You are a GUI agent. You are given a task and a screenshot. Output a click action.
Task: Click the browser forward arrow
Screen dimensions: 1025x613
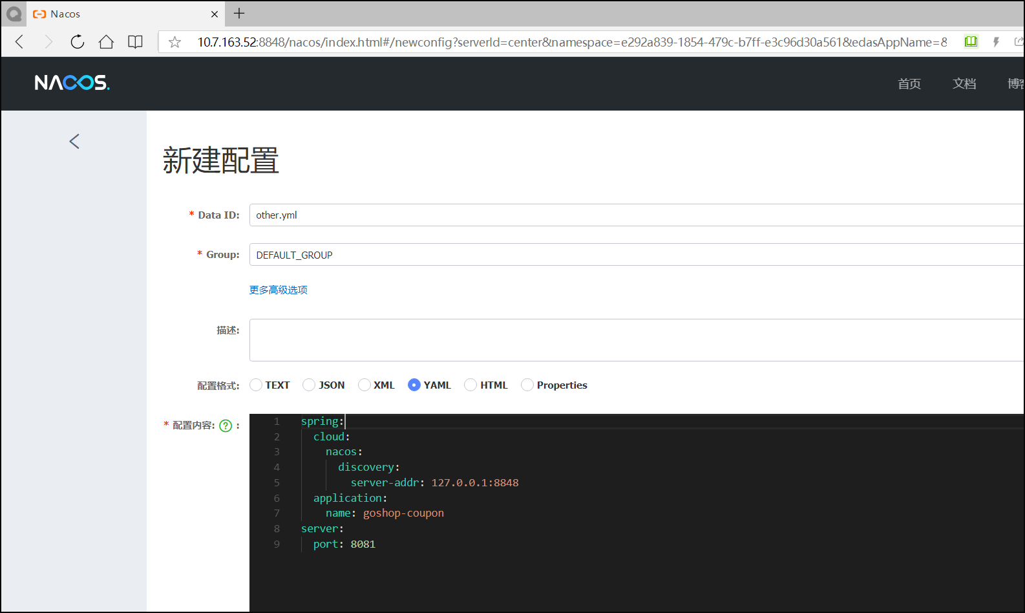point(48,42)
